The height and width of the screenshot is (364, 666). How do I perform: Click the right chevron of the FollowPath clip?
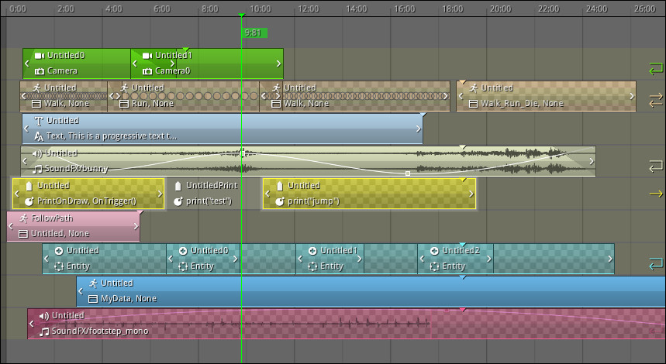click(136, 226)
